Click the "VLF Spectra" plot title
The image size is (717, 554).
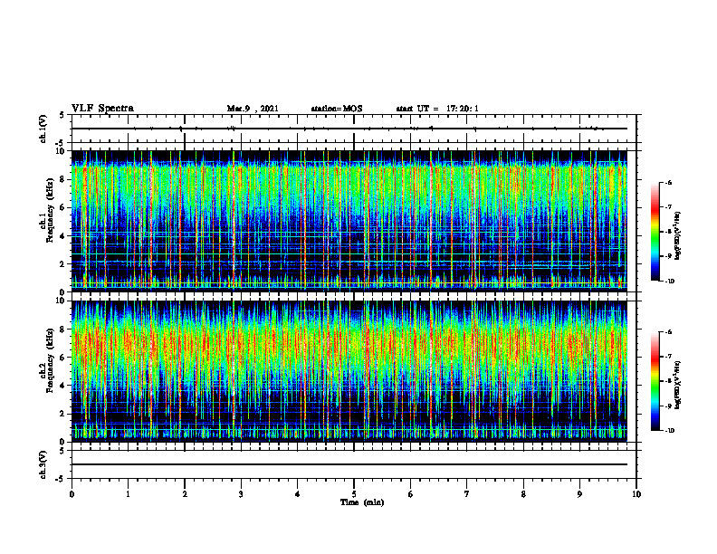(102, 109)
